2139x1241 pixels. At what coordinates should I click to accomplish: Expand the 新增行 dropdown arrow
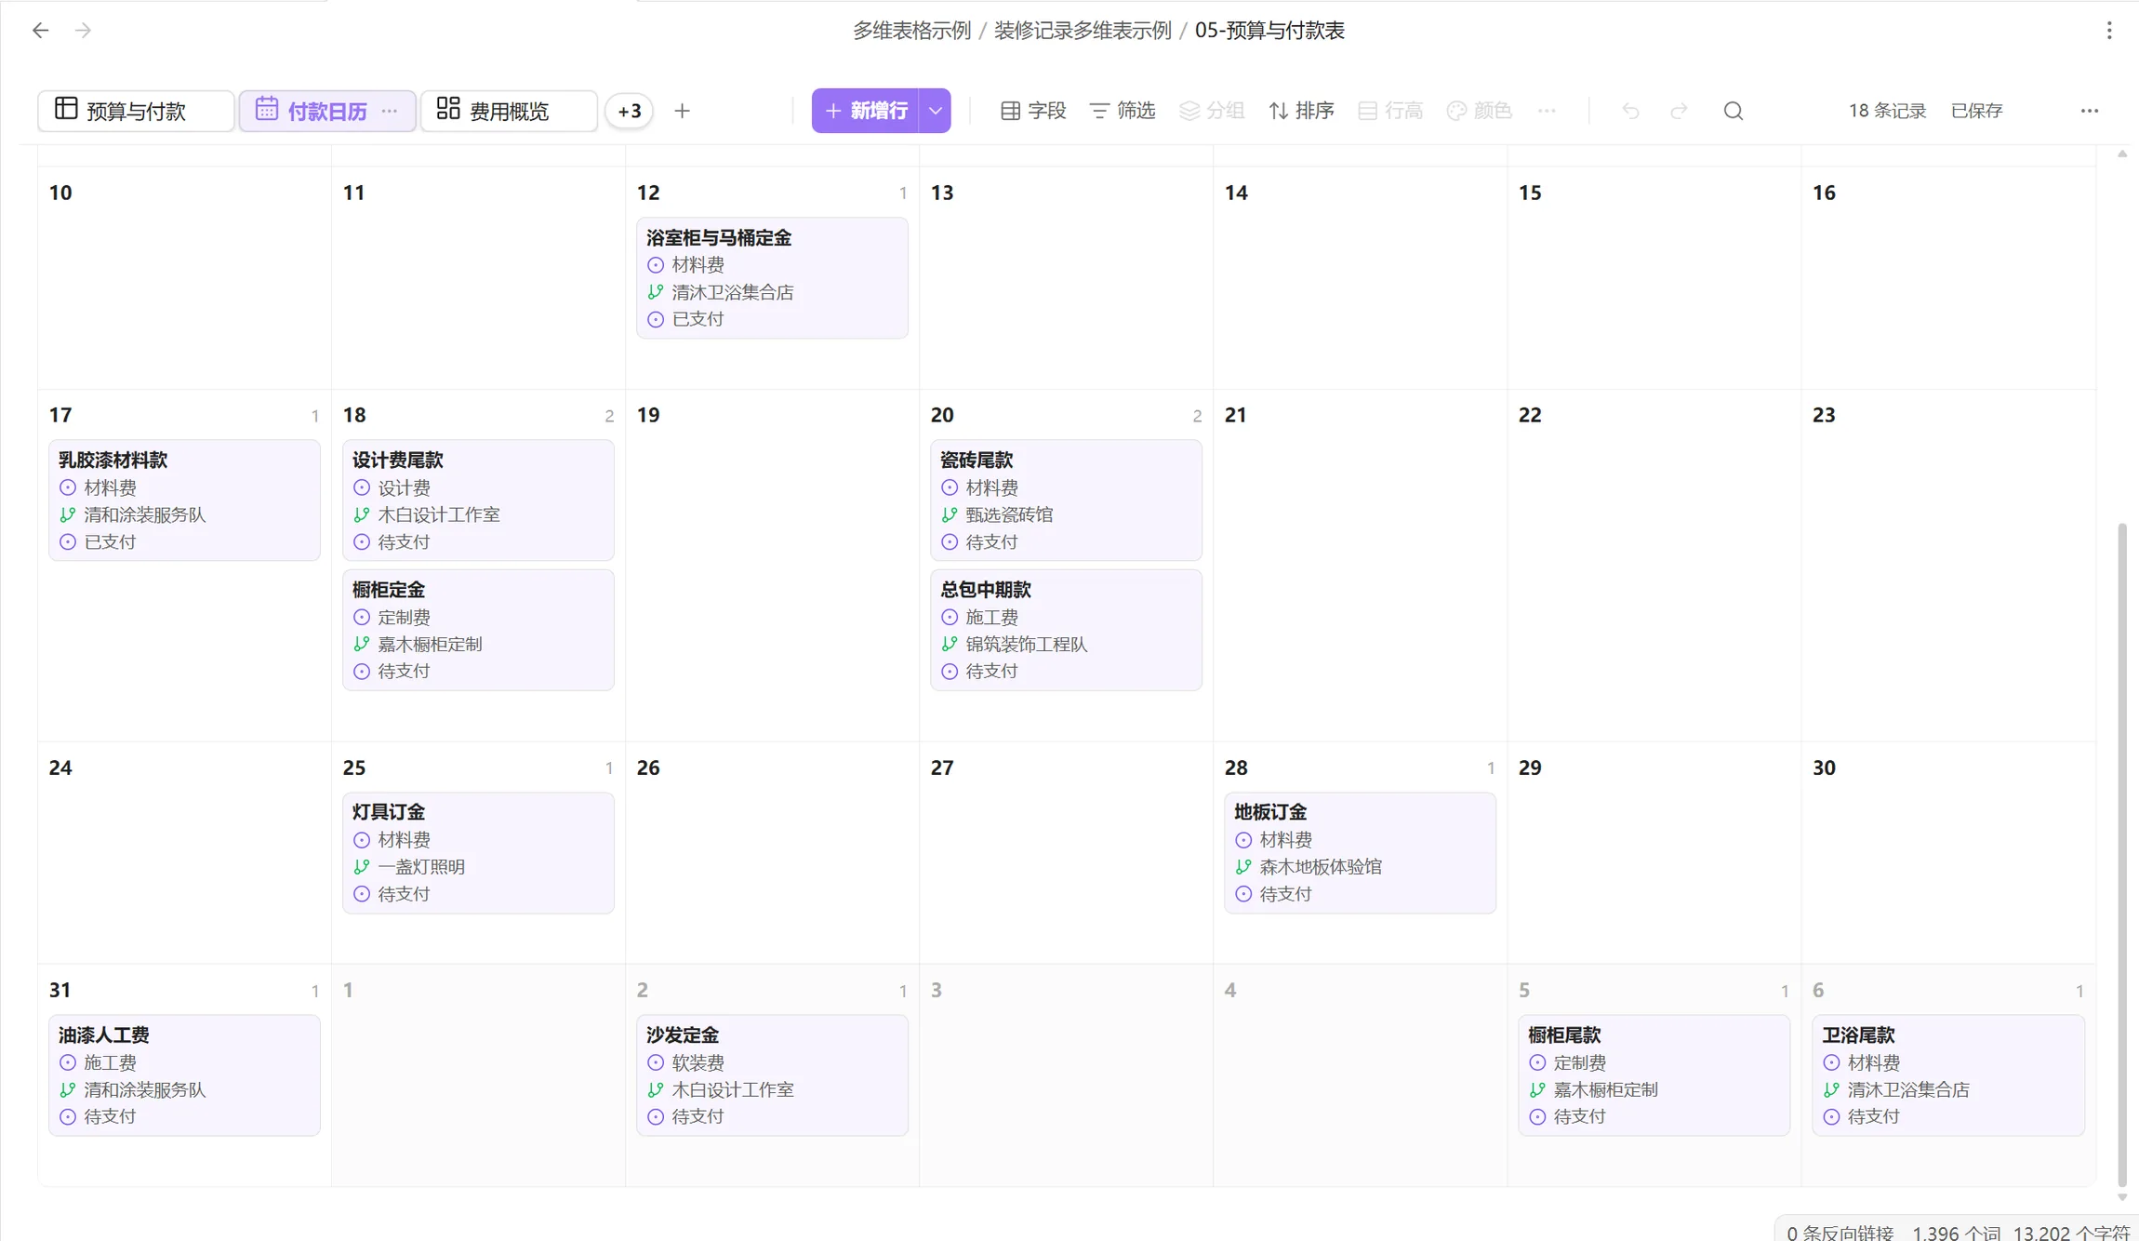click(935, 111)
